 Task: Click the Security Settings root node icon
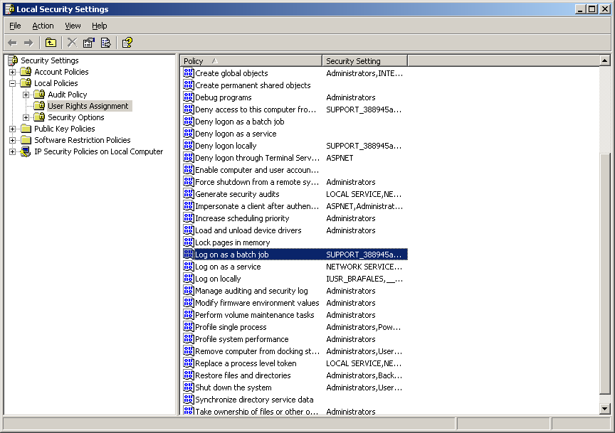(x=13, y=60)
